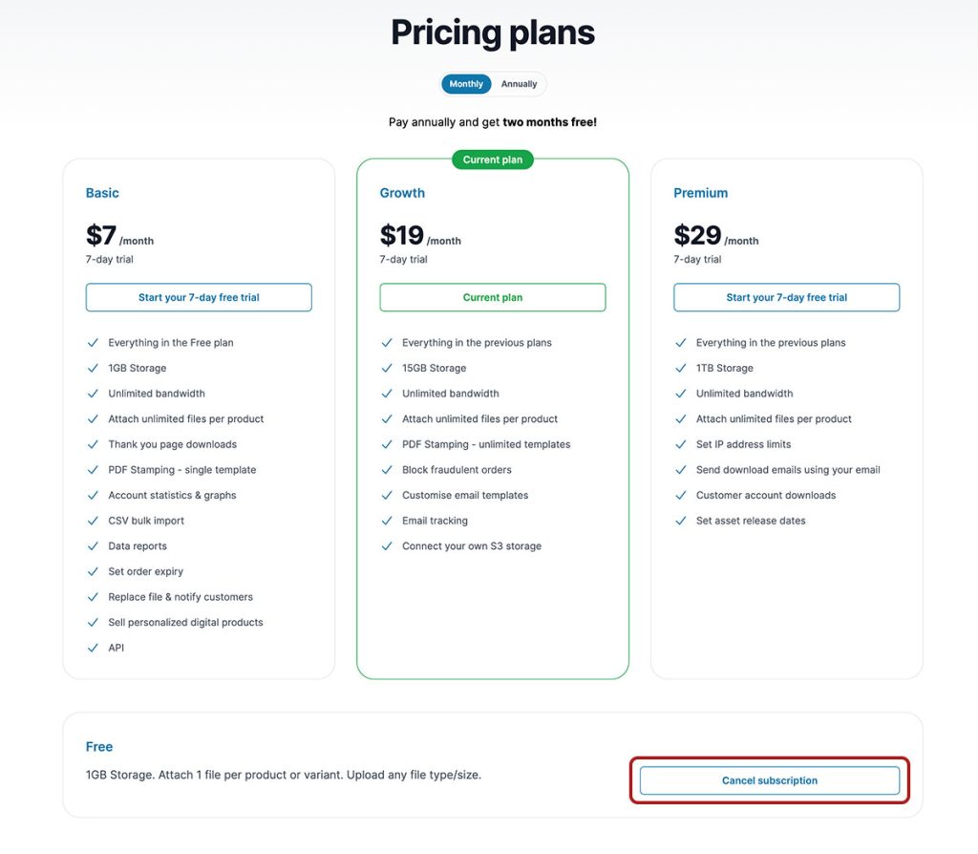The image size is (978, 854).
Task: Click the Free plan heading
Action: tap(99, 747)
